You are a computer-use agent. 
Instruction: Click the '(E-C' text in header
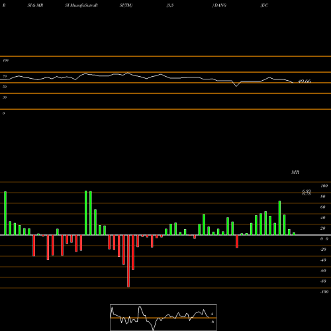coord(264,5)
